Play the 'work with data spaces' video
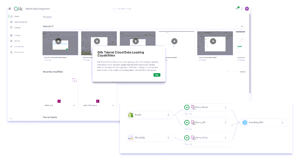This screenshot has width=299, height=160. pos(58,41)
